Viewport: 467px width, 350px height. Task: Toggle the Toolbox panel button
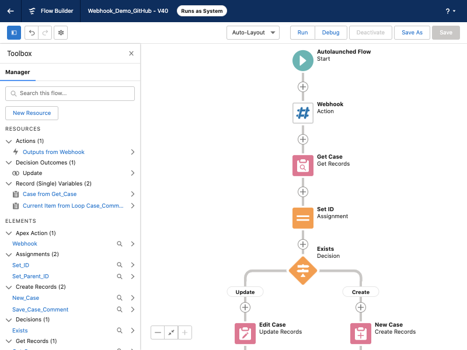(14, 33)
